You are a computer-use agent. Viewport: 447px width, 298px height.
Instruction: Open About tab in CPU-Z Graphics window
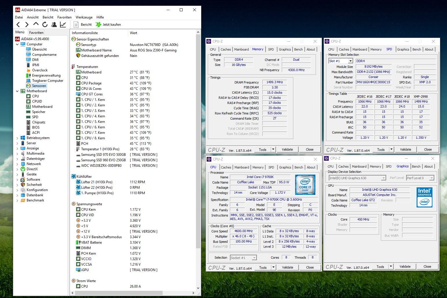[x=428, y=166]
